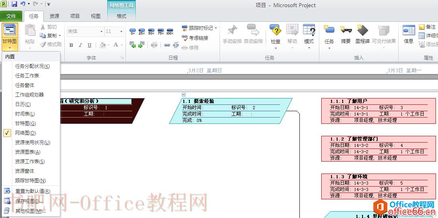Open the 宋体 font name combo box
Viewport: 438px width, 218px height.
click(85, 31)
